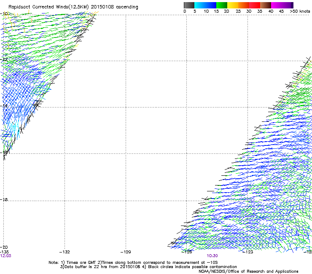This screenshot has width=312, height=274.
Task: Click the 'NOAA/NESDIS/Office of Research and Applications' credit
Action: pos(248,271)
